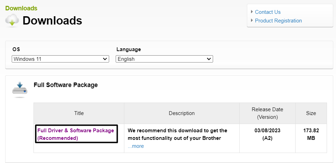Click the 03/08/2023 (A2) release date cell

click(267, 134)
